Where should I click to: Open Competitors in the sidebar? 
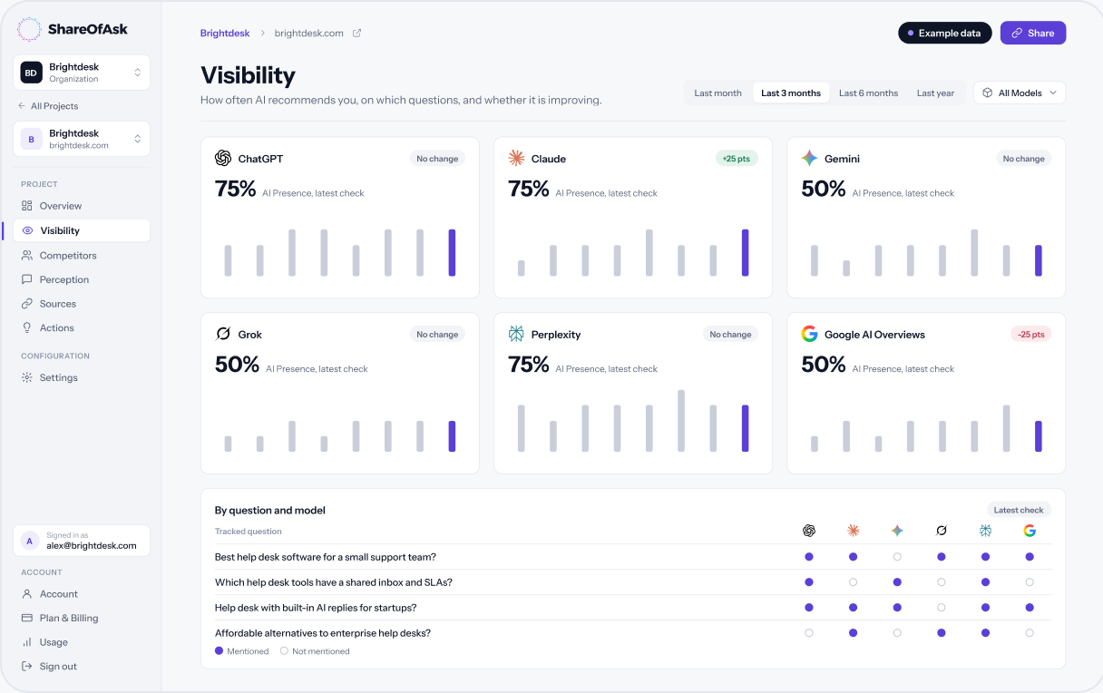[x=82, y=255]
